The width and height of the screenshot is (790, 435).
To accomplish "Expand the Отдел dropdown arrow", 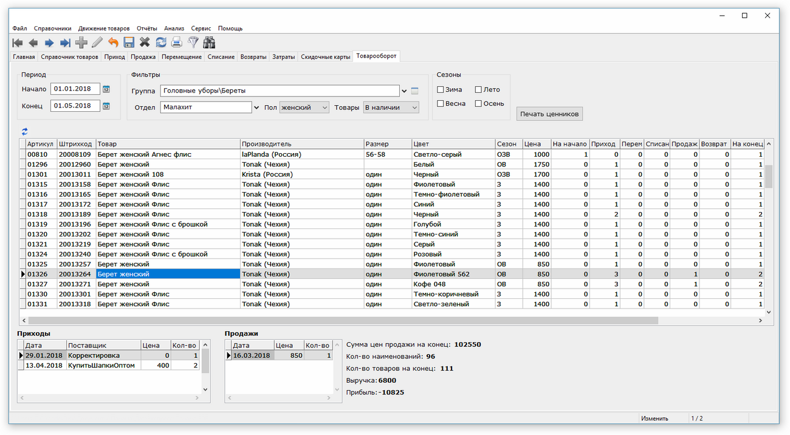I will tap(255, 108).
